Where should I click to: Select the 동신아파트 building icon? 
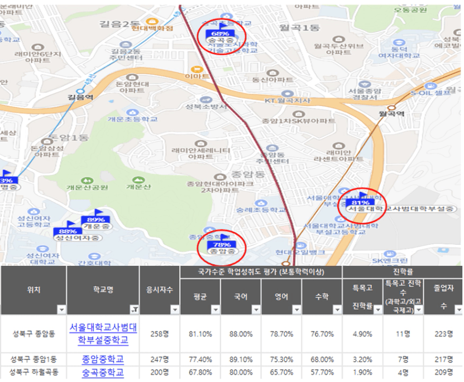pyautogui.click(x=272, y=73)
